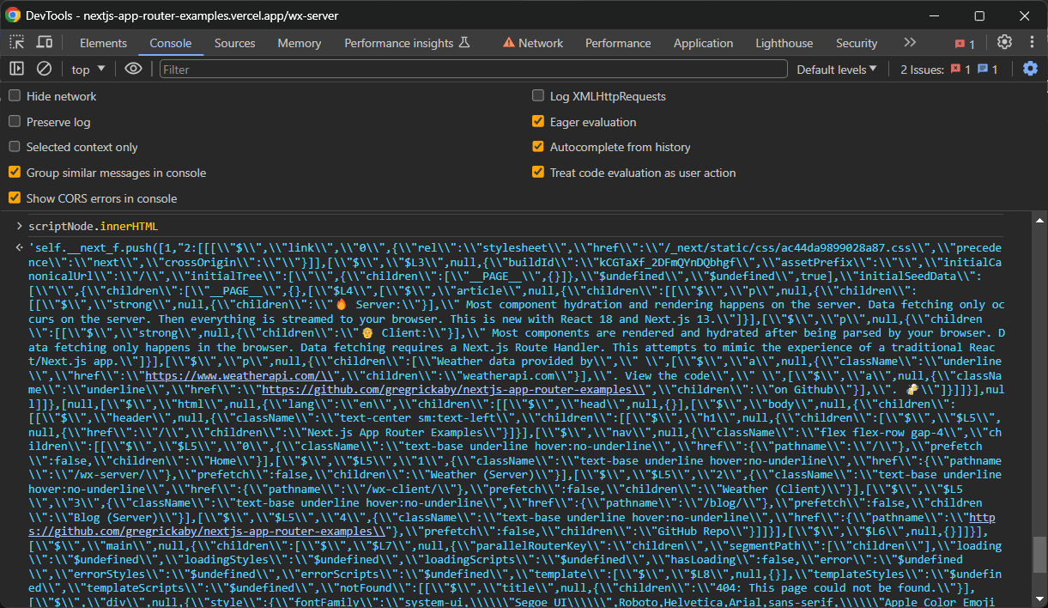Open the top execution context dropdown
Screen dimensions: 1048x608
click(x=82, y=69)
